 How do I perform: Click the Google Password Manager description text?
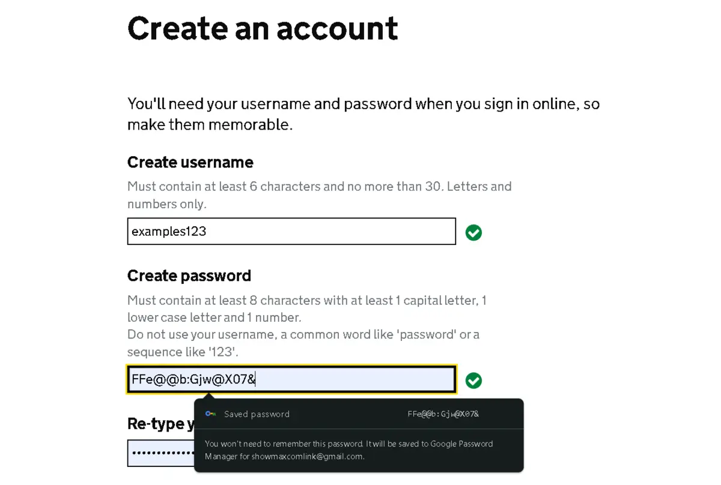pyautogui.click(x=348, y=450)
